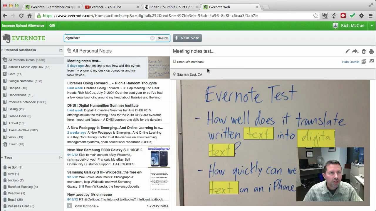Click the share note arrow icon

(355, 51)
